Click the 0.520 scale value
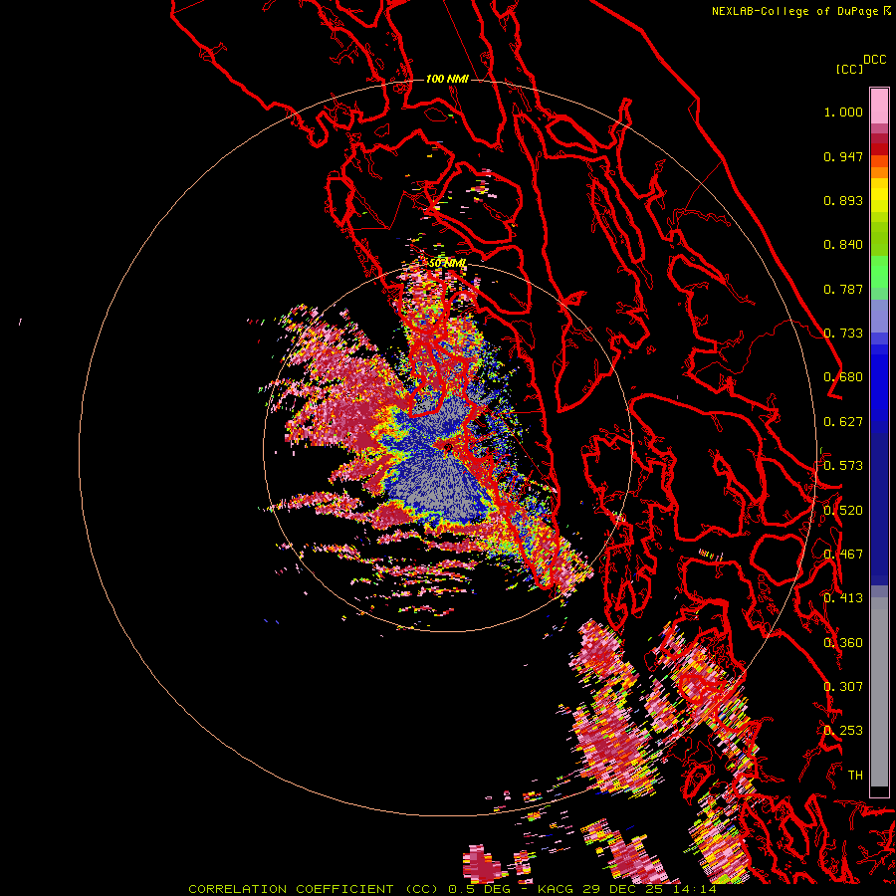The width and height of the screenshot is (896, 896). pyautogui.click(x=843, y=511)
